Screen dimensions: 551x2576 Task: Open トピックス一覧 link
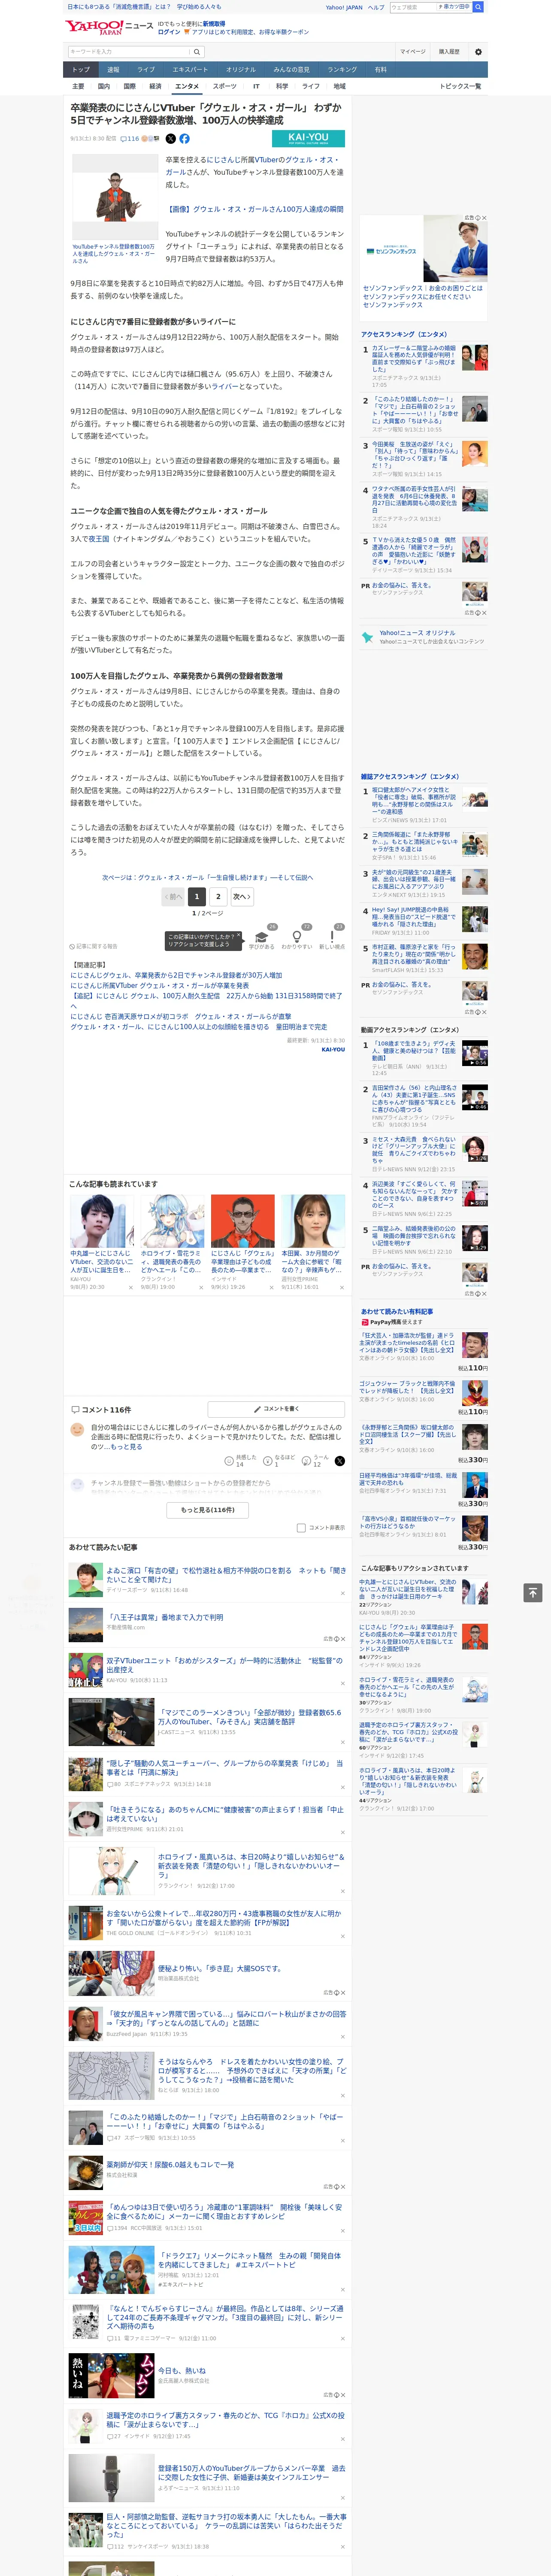[460, 86]
